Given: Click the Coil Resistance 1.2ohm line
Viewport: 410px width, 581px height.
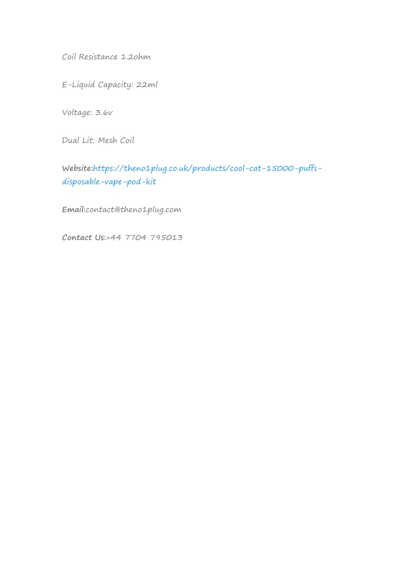Looking at the screenshot, I should click(106, 57).
